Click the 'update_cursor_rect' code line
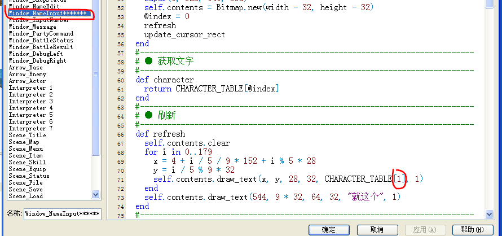The height and width of the screenshot is (236, 502). [185, 34]
